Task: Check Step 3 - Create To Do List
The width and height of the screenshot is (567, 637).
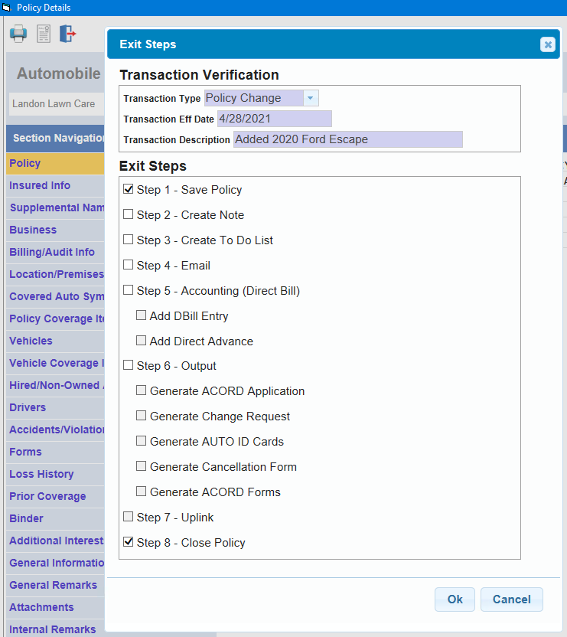Action: [x=129, y=240]
